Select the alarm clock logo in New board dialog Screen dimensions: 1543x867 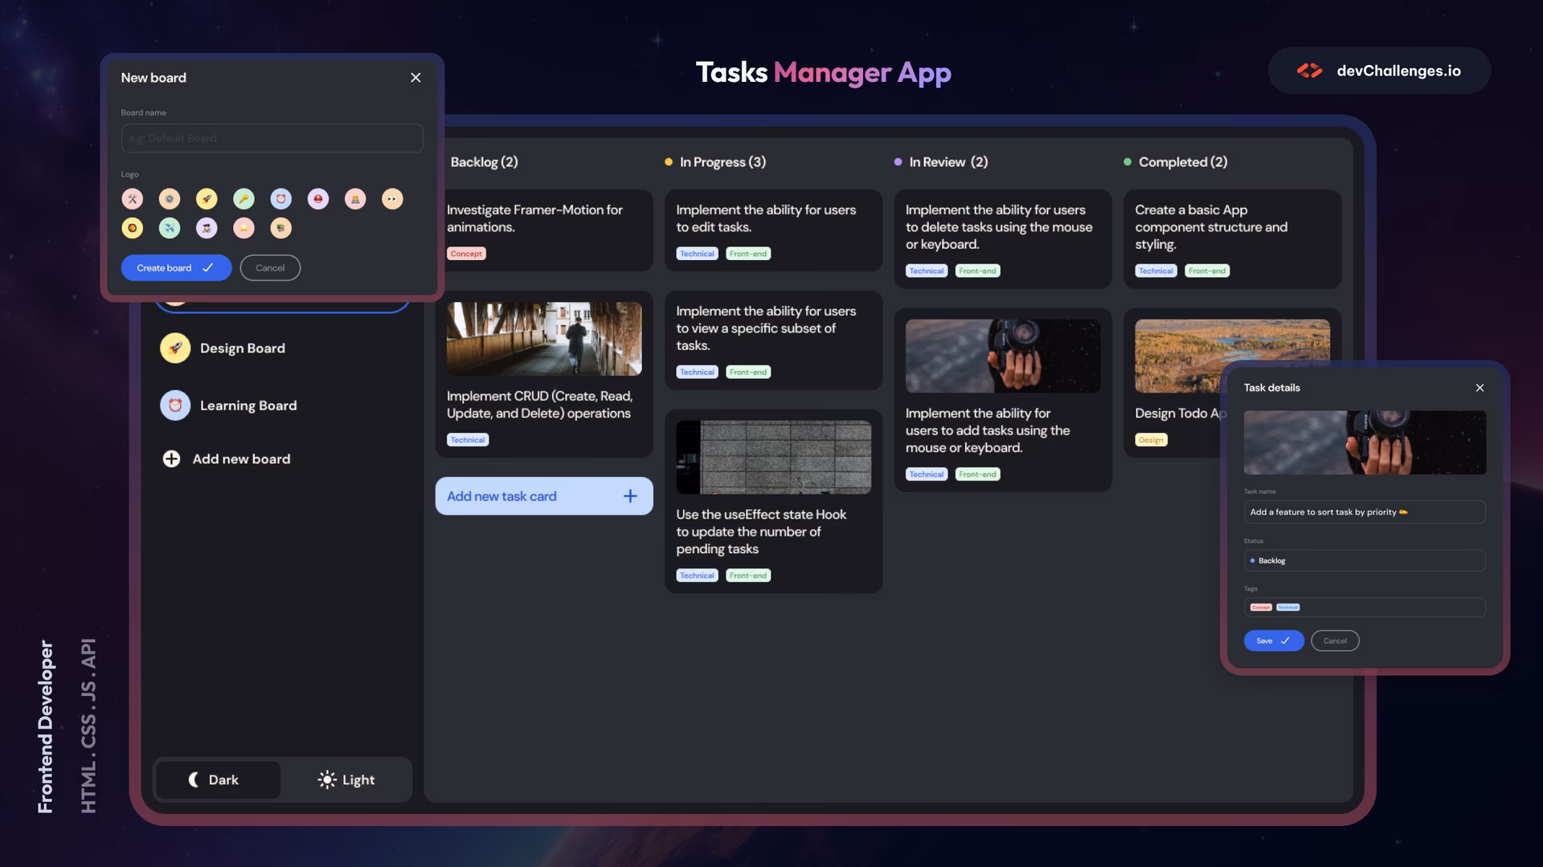coord(280,199)
